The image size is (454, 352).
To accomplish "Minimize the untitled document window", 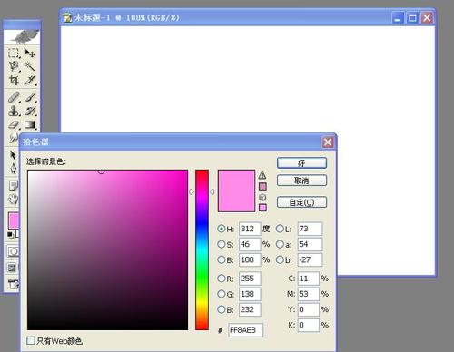I will [398, 18].
